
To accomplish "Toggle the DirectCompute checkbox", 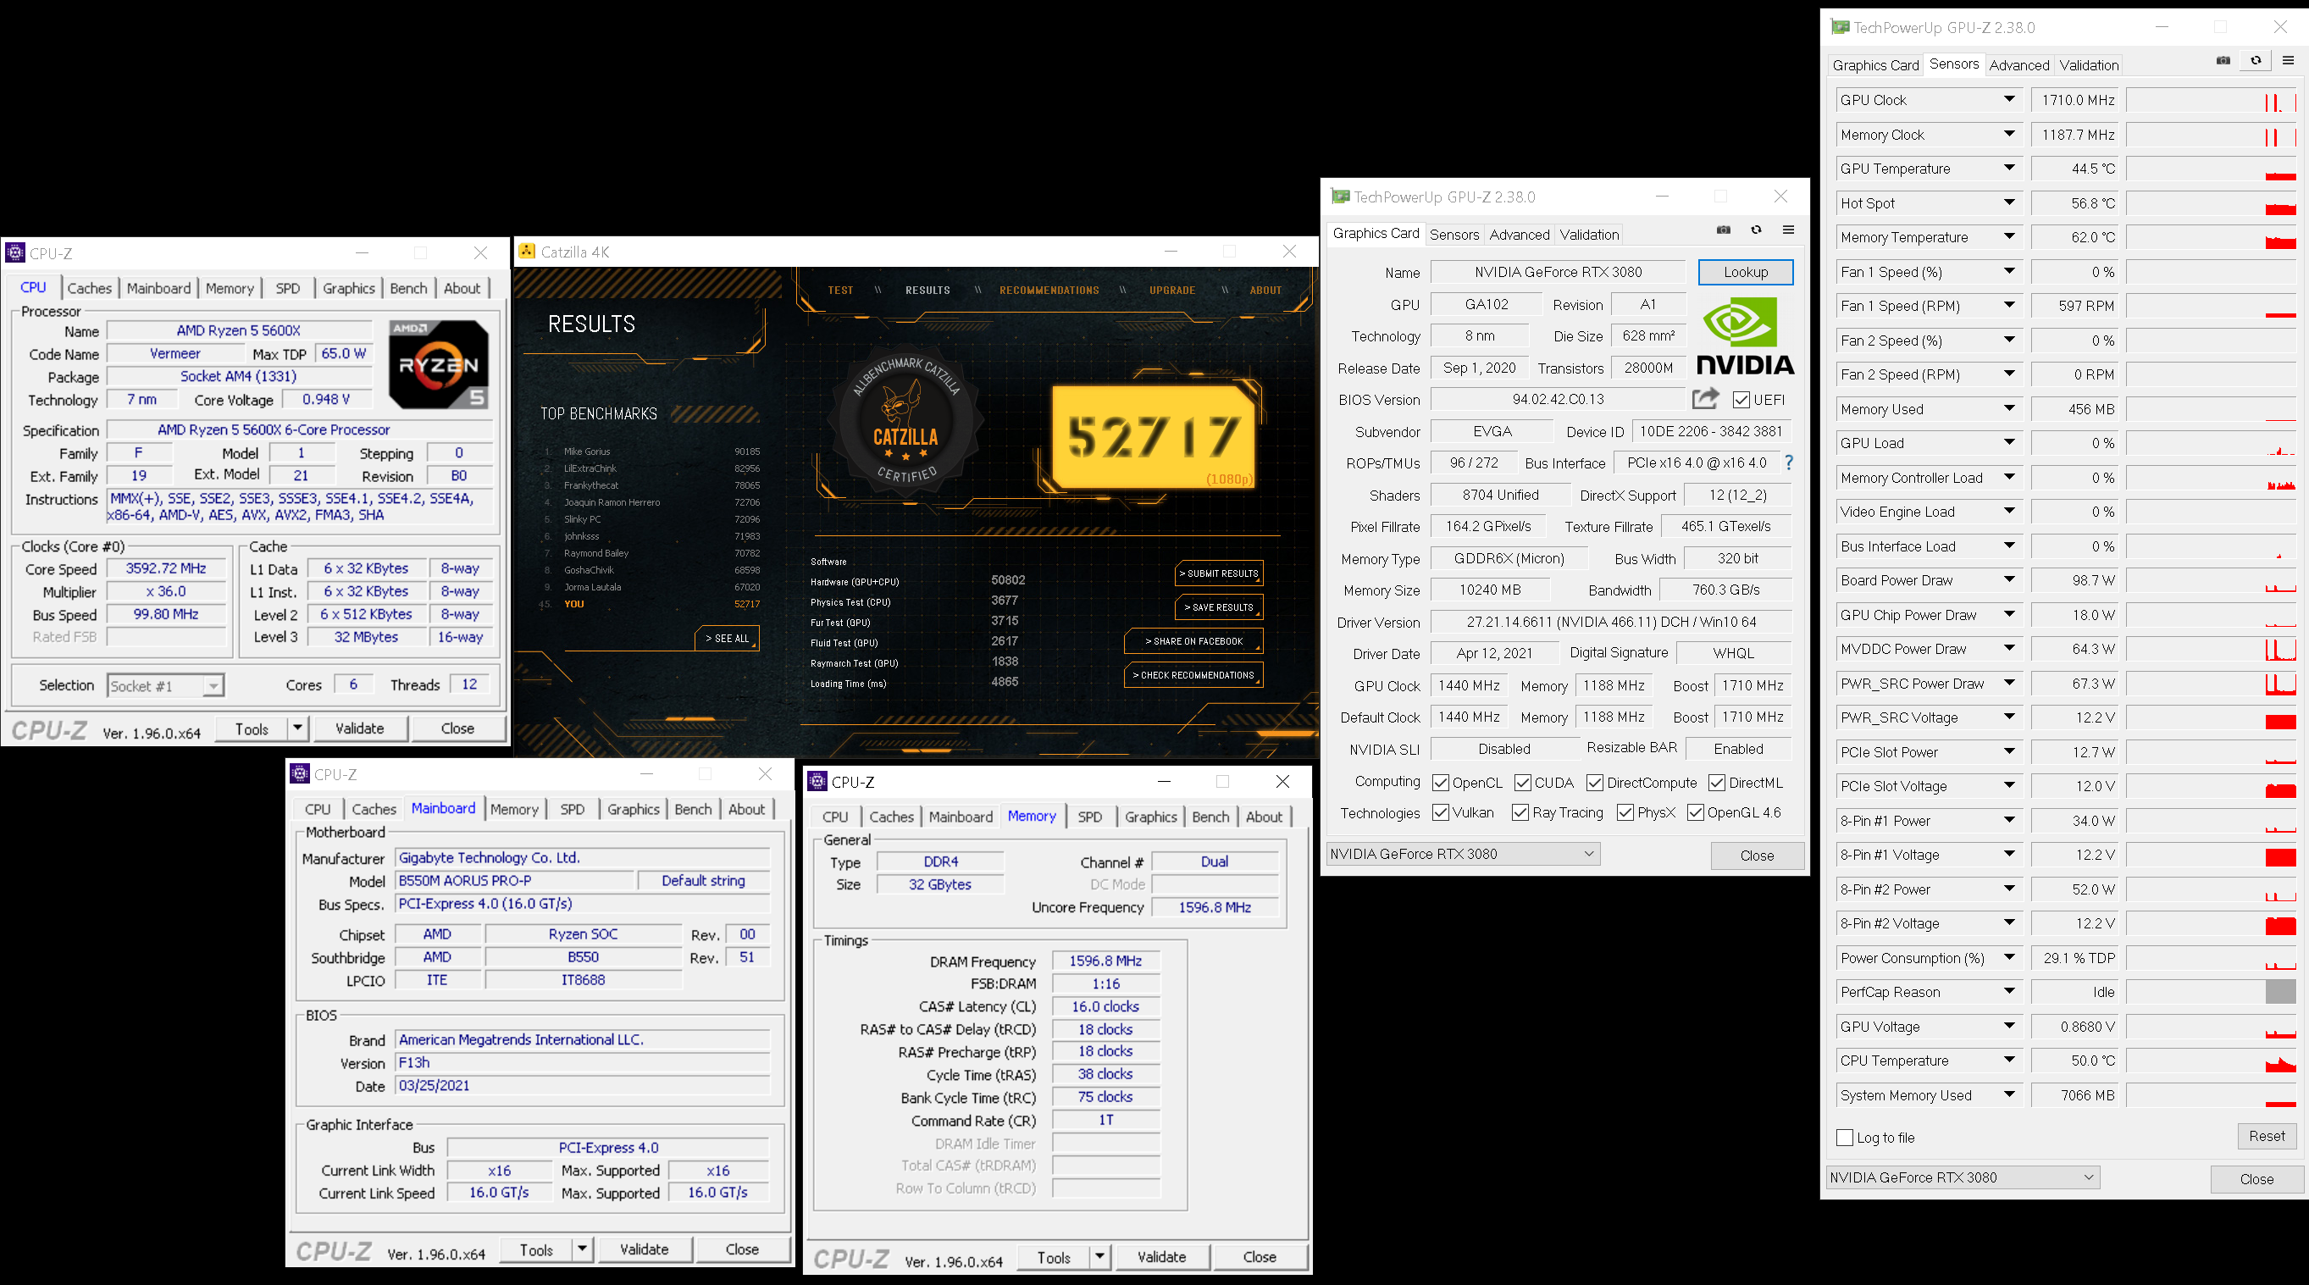I will click(x=1595, y=783).
